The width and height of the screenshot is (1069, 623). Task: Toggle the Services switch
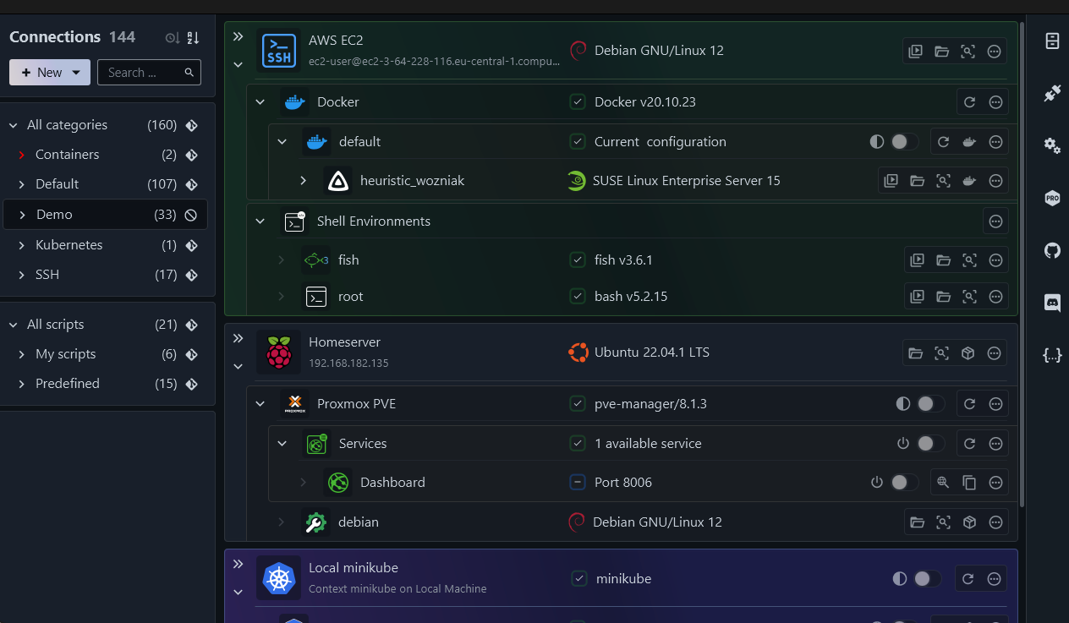click(930, 444)
